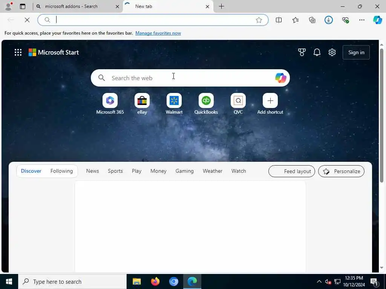Viewport: 386px width, 289px height.
Task: Open the Microsoft Rewards trophy icon
Action: 302,52
